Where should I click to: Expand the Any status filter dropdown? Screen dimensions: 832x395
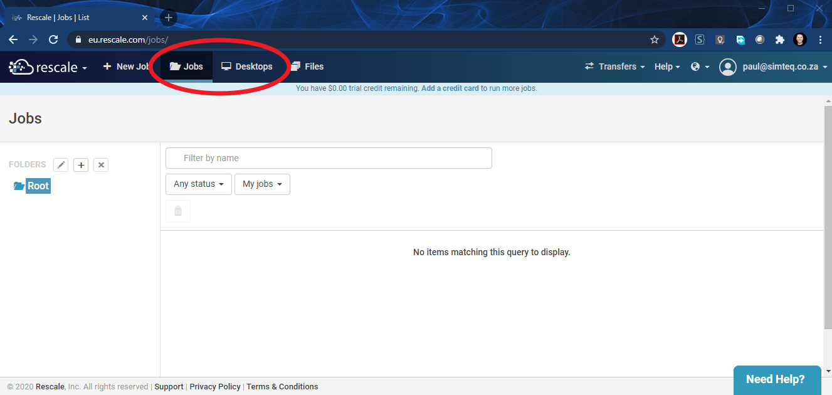point(199,184)
